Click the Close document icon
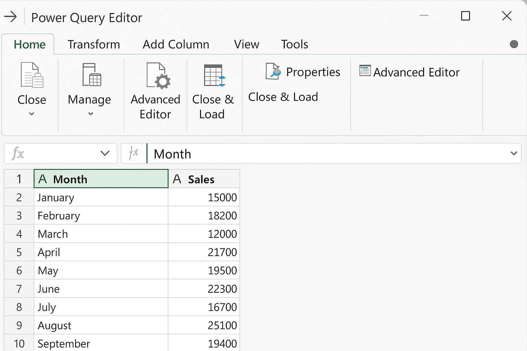 (32, 75)
